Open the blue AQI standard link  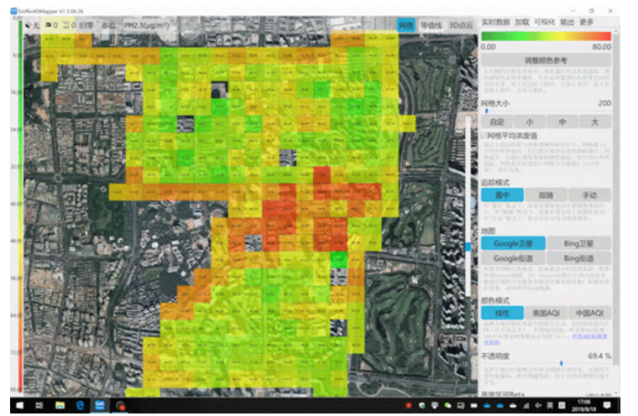coord(589,336)
